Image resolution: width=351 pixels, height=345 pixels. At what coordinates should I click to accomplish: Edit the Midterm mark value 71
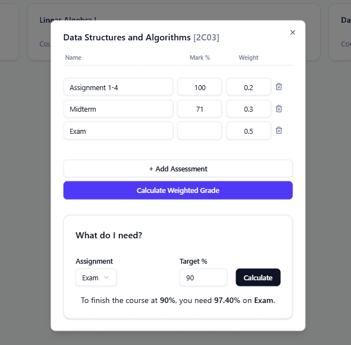(200, 109)
